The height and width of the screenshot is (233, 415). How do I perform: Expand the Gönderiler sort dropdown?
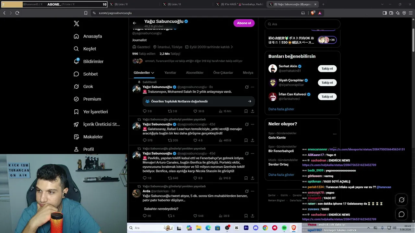pyautogui.click(x=153, y=73)
